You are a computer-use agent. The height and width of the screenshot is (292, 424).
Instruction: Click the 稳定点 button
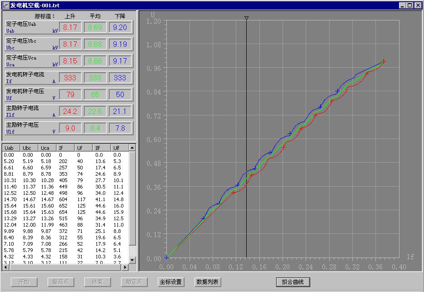pos(134,282)
